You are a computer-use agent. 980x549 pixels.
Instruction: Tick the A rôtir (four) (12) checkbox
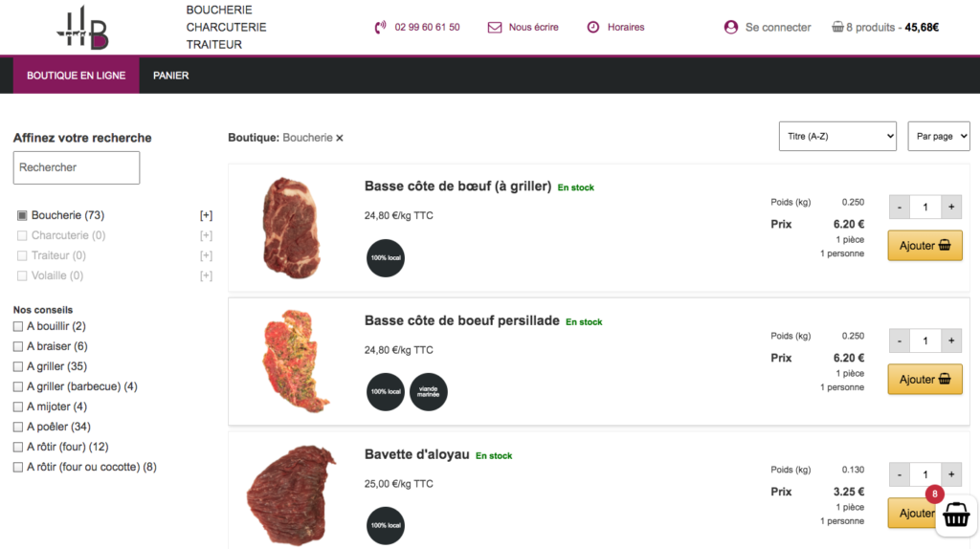tap(18, 448)
